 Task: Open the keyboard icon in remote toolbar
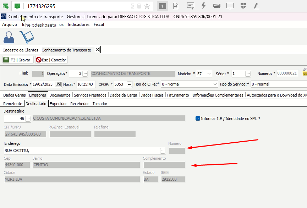(217, 6)
